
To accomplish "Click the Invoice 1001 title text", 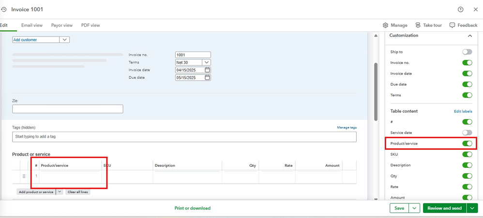I will coord(27,10).
